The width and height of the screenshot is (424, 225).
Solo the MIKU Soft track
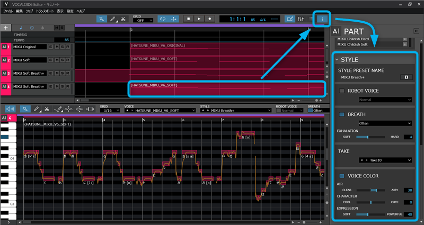63,60
